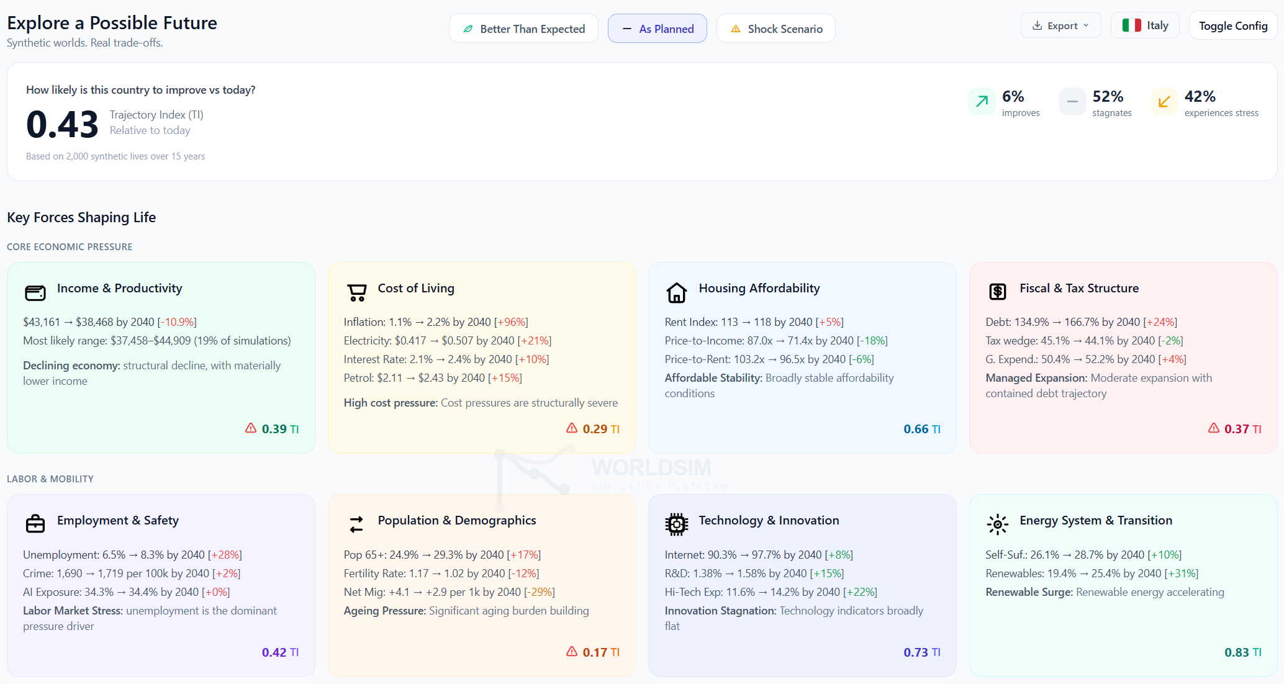The height and width of the screenshot is (684, 1284).
Task: Click the Cost of Living warning triangle
Action: (572, 428)
